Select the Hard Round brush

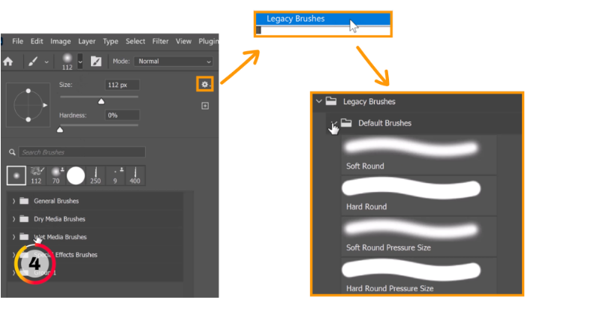pos(419,195)
